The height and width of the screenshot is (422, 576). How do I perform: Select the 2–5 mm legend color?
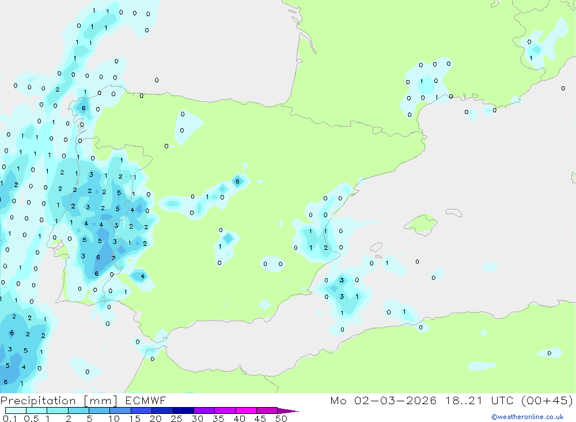[x=78, y=410]
